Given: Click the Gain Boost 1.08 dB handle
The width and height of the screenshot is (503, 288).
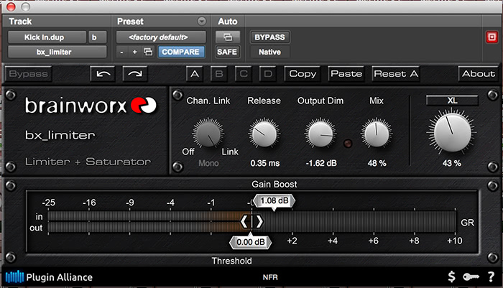Looking at the screenshot, I should click(x=274, y=201).
